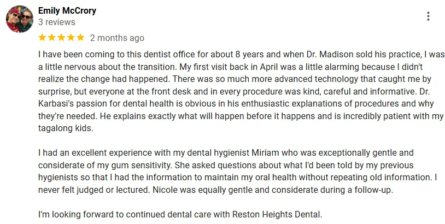The height and width of the screenshot is (224, 445).
Task: Click the first yellow rating star
Action: coord(43,38)
